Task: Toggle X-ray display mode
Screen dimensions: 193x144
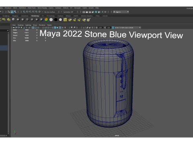Action: (x=87, y=28)
